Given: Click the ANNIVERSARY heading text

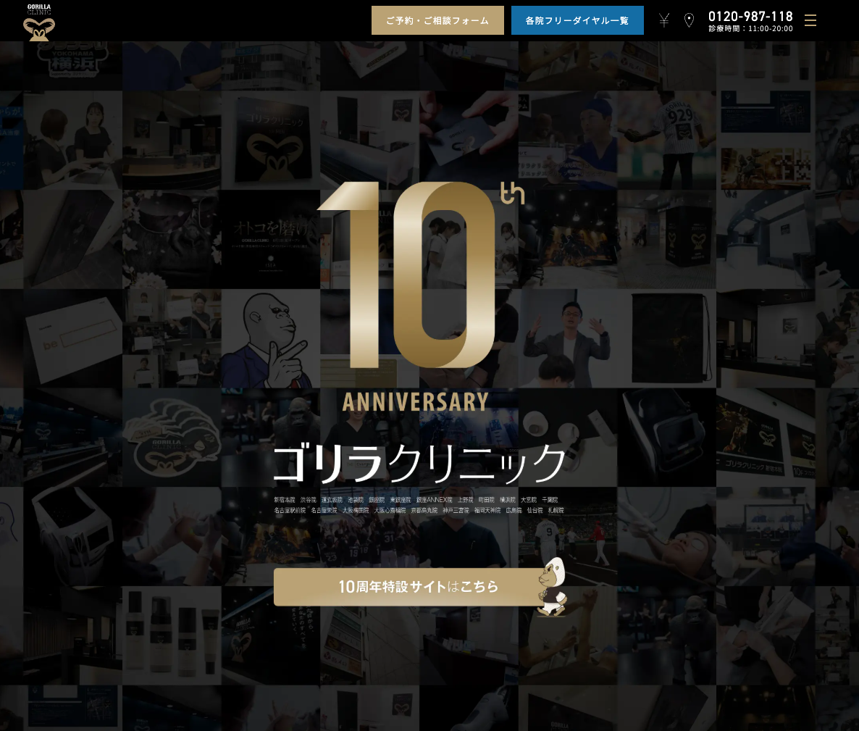Looking at the screenshot, I should [x=415, y=402].
